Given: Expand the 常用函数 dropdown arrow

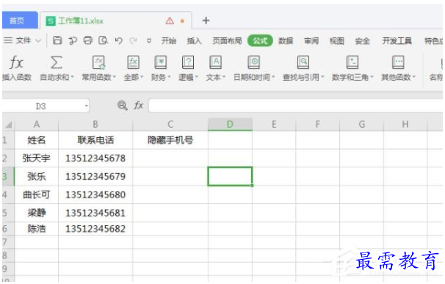Looking at the screenshot, I should pyautogui.click(x=115, y=77).
